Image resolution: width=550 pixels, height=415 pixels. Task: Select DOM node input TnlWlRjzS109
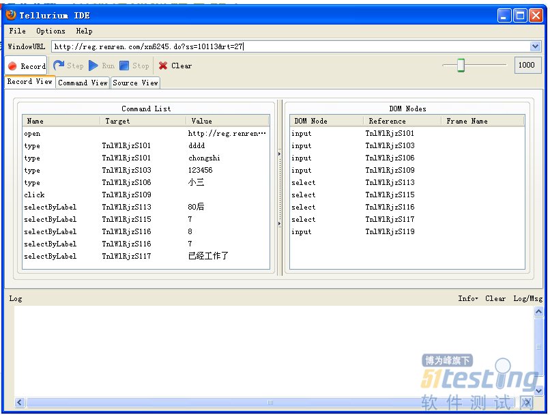(407, 170)
